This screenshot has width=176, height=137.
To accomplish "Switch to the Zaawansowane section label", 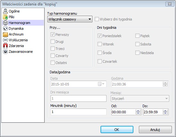I will pos(21,52).
